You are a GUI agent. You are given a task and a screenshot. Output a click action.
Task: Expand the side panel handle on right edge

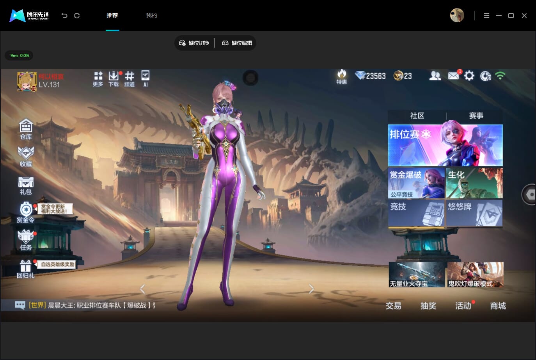[x=529, y=194]
